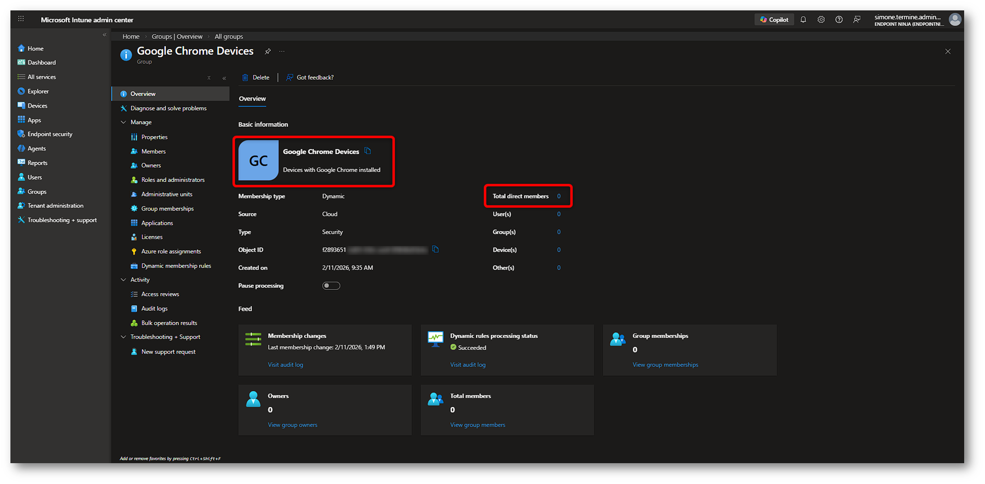Image resolution: width=985 pixels, height=484 pixels.
Task: Click the help question mark icon
Action: click(839, 20)
